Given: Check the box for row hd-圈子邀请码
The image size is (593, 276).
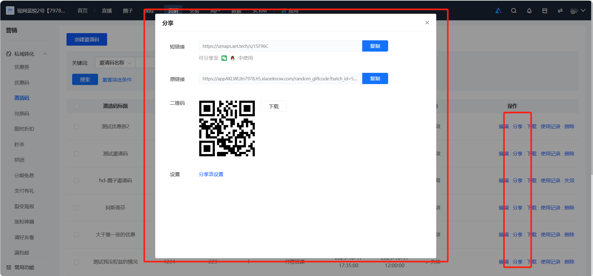Looking at the screenshot, I should point(77,181).
